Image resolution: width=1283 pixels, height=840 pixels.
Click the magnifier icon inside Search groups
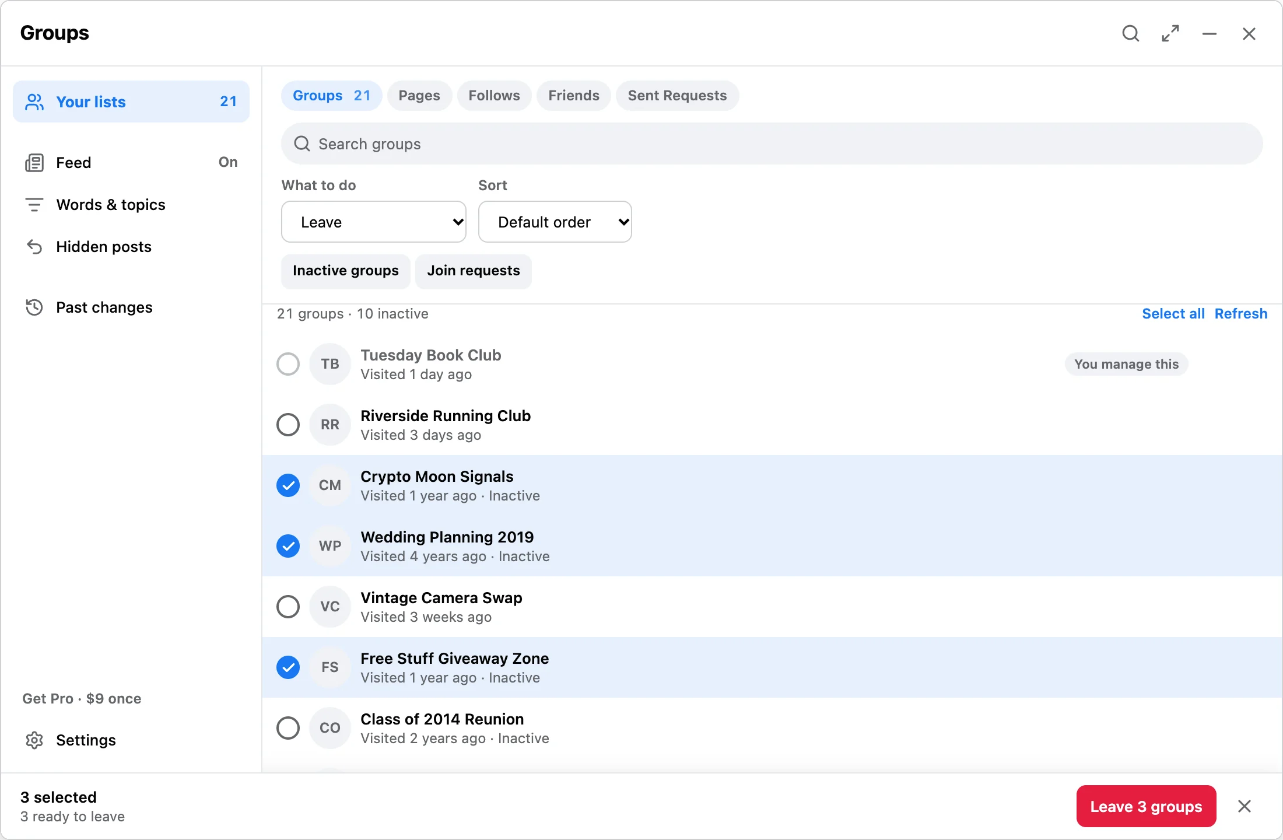coord(302,143)
